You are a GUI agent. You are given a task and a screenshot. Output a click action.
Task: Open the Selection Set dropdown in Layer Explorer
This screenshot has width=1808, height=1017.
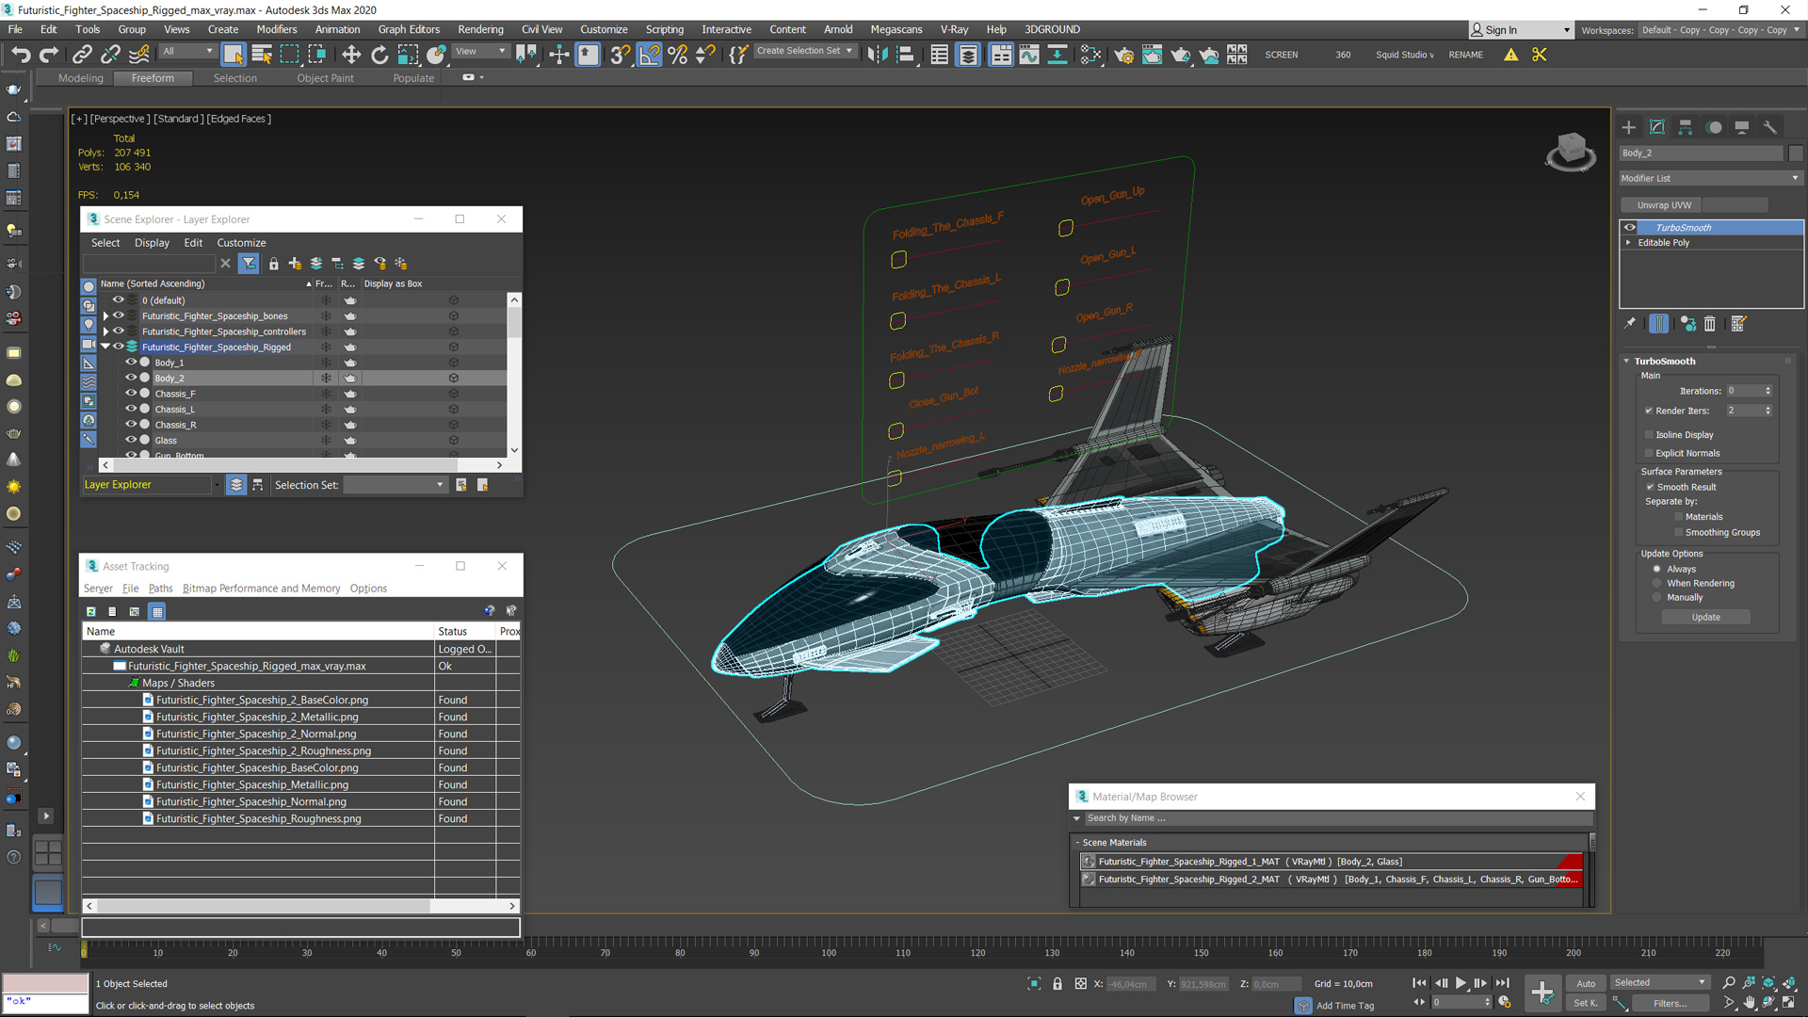click(395, 485)
